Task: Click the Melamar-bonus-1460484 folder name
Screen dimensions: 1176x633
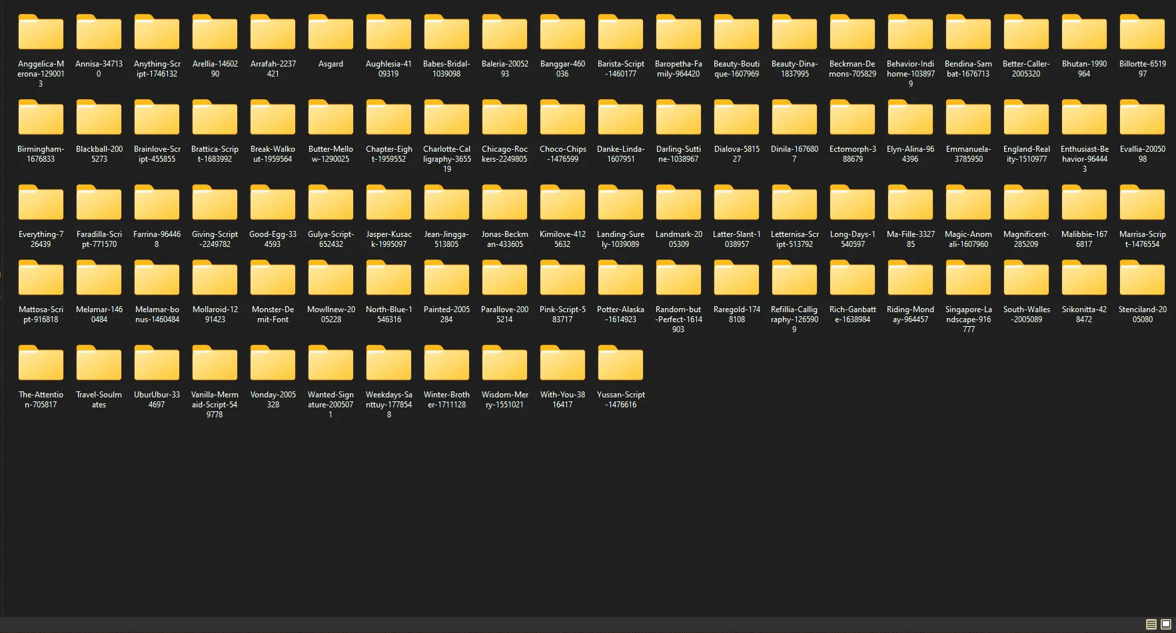Action: pos(157,314)
